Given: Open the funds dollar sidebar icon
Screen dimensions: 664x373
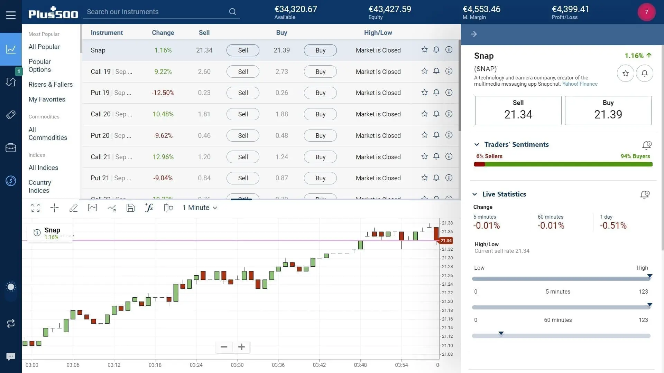Looking at the screenshot, I should coord(11,181).
